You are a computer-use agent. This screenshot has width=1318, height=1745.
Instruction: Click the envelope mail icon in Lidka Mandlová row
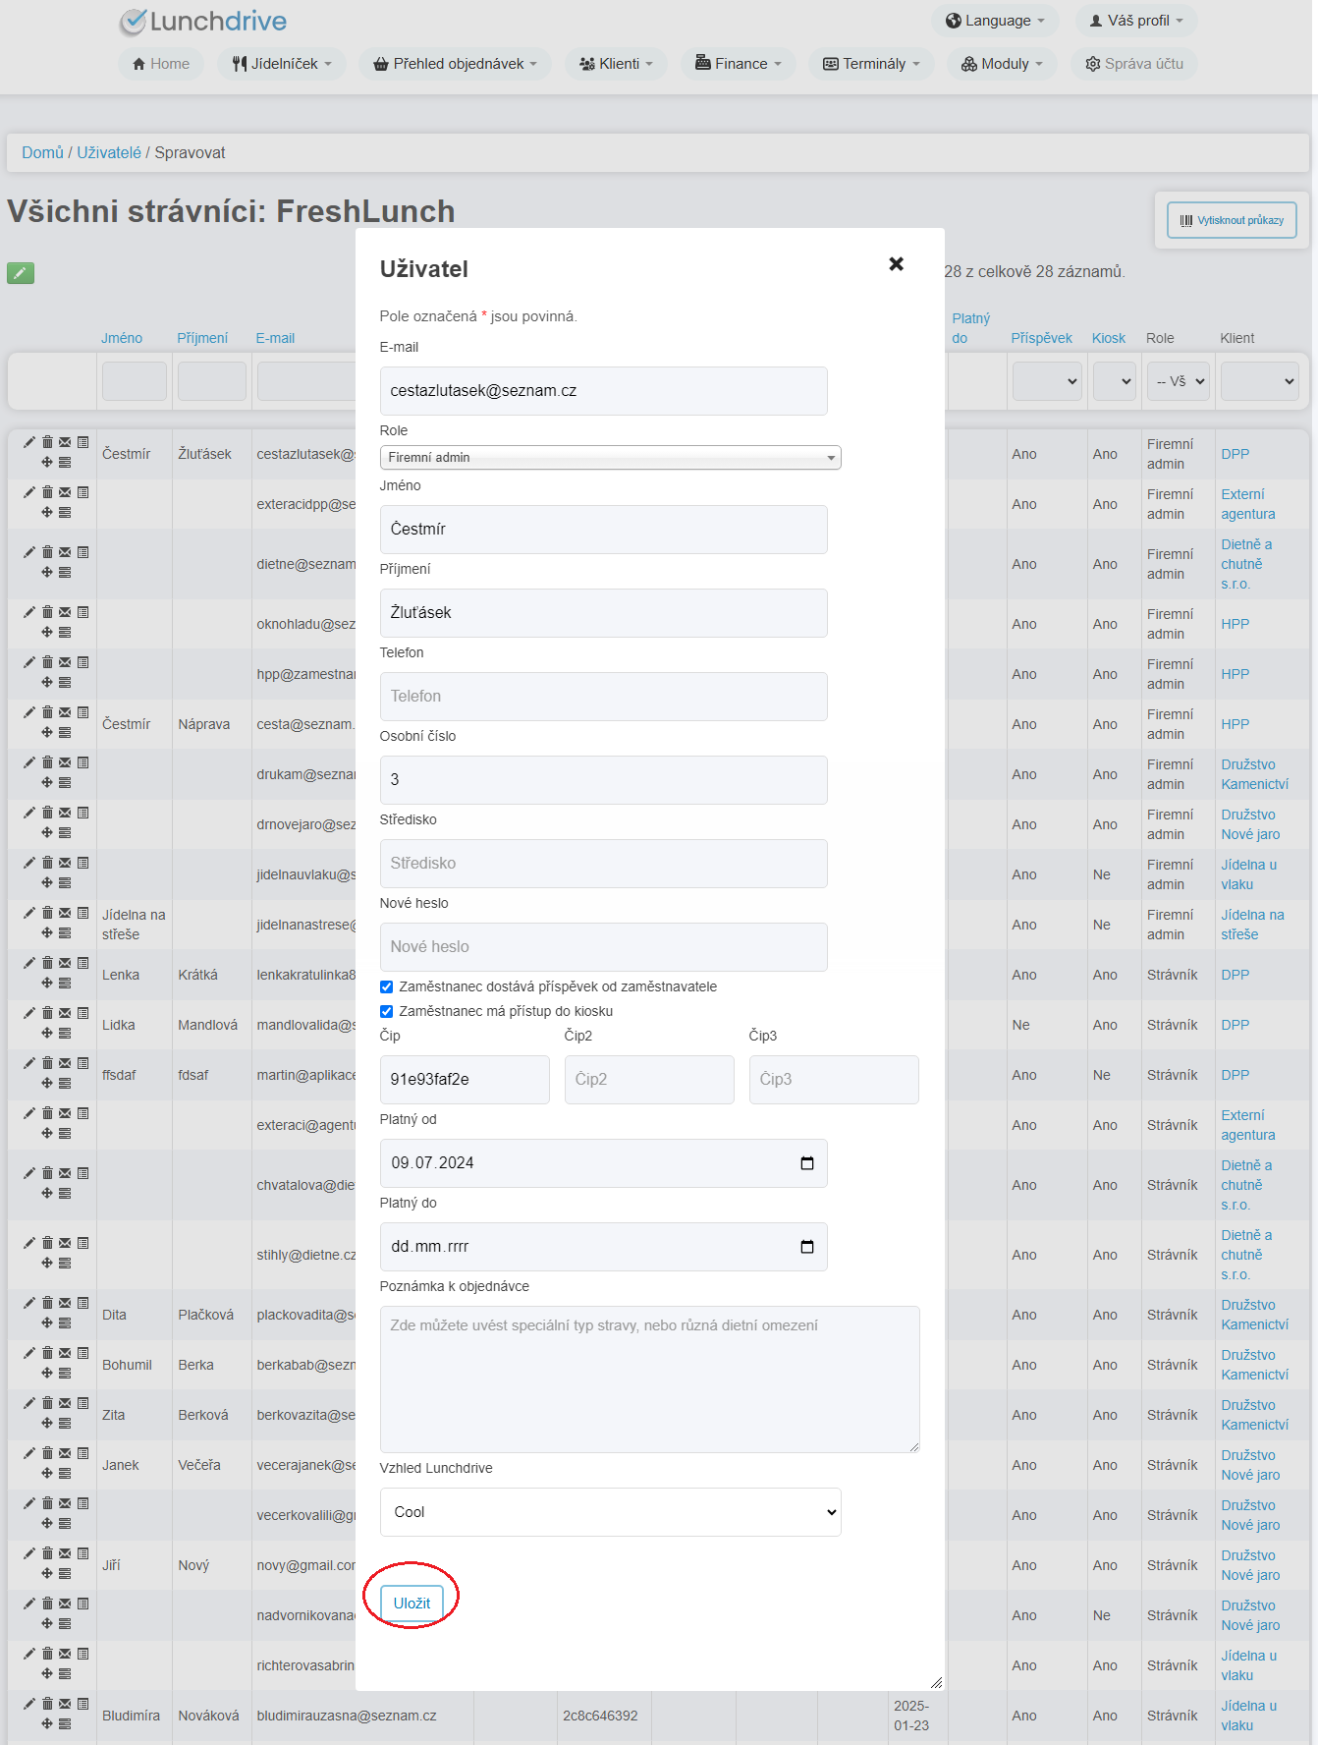point(65,1013)
